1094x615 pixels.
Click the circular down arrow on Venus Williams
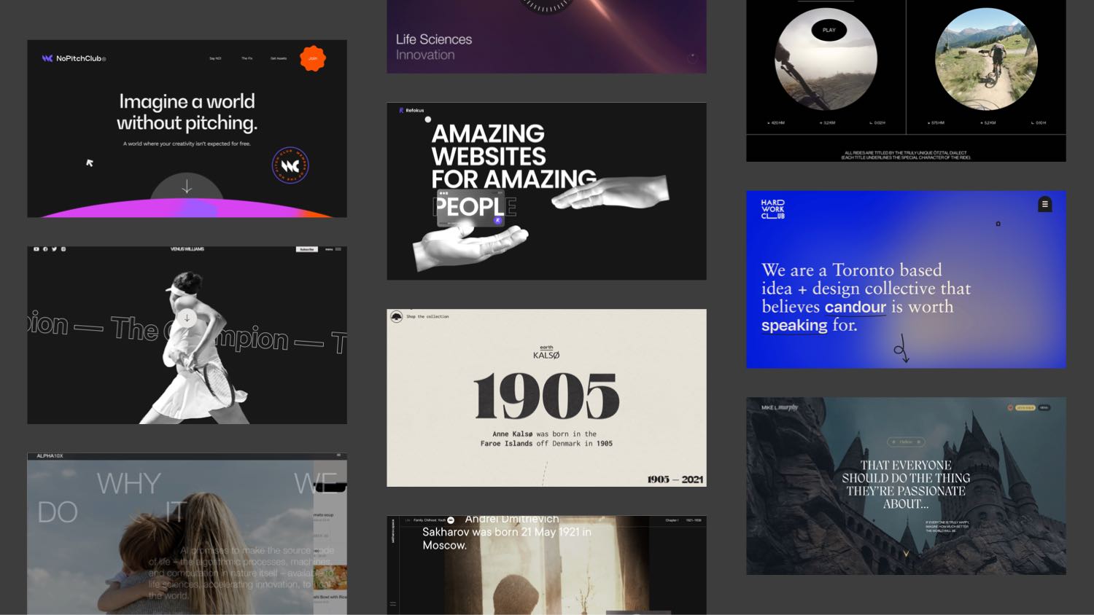[x=187, y=318]
